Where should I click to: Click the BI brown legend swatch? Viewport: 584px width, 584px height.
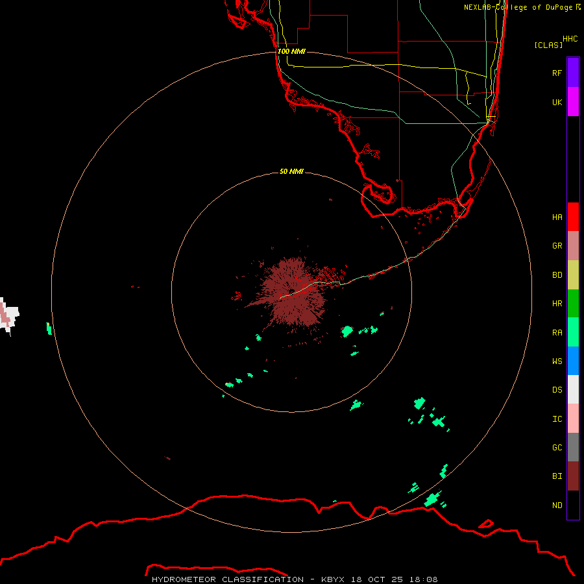click(x=573, y=476)
